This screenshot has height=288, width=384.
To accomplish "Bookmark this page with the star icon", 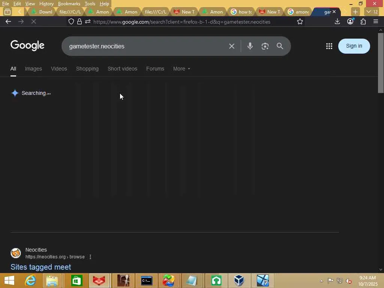I will click(300, 21).
